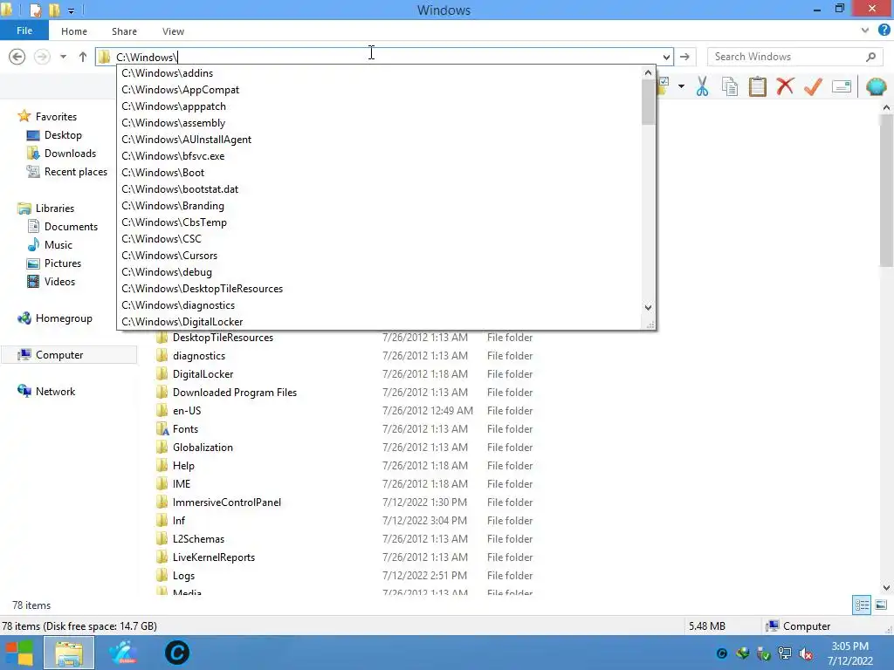Switch to the Share ribbon tab
Screen dimensions: 894x670
[124, 31]
